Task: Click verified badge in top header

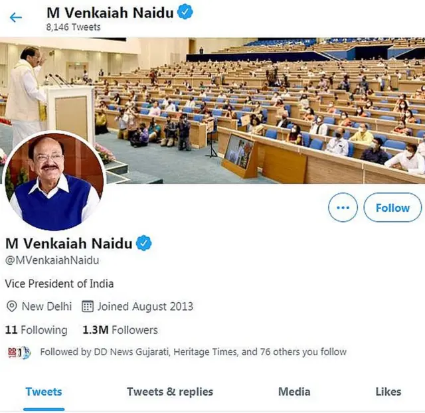Action: click(185, 12)
